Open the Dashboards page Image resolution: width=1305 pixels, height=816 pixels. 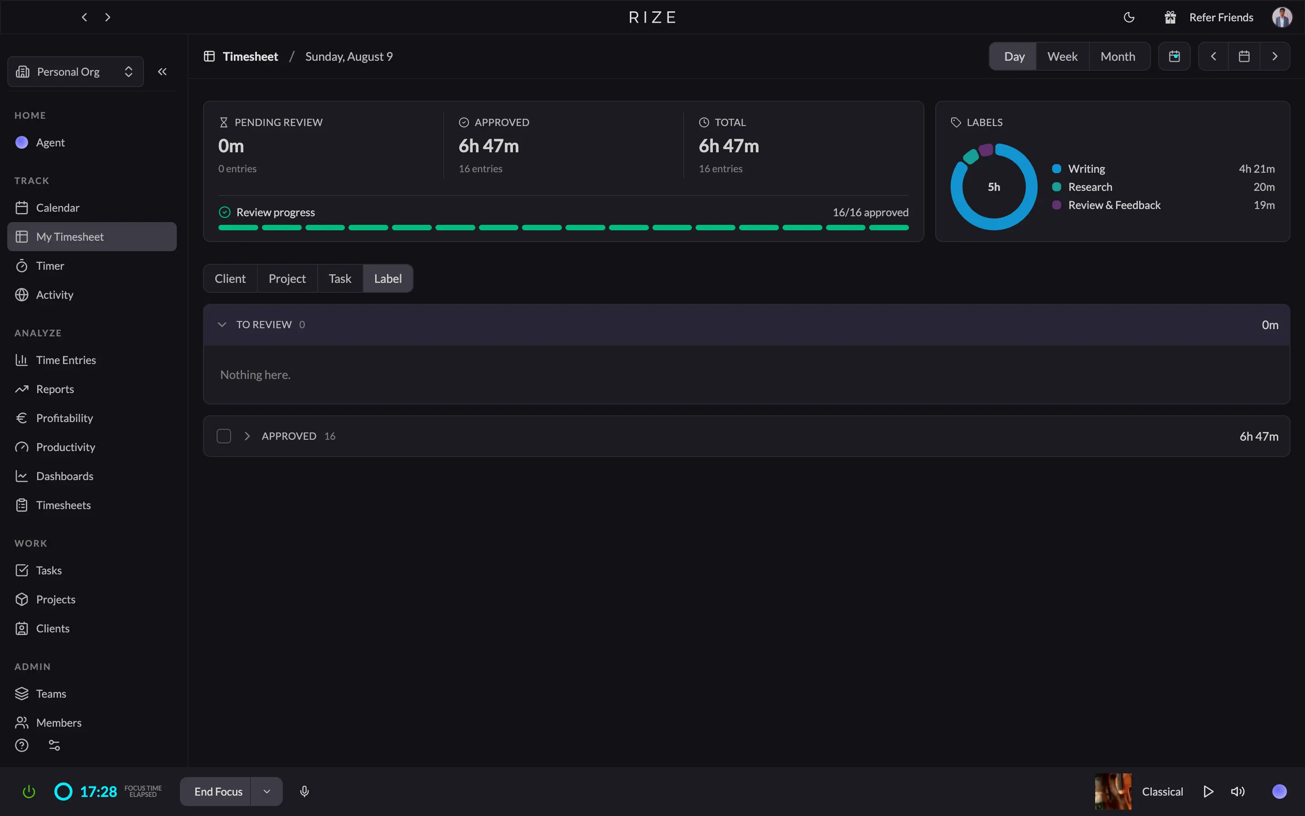tap(92, 476)
